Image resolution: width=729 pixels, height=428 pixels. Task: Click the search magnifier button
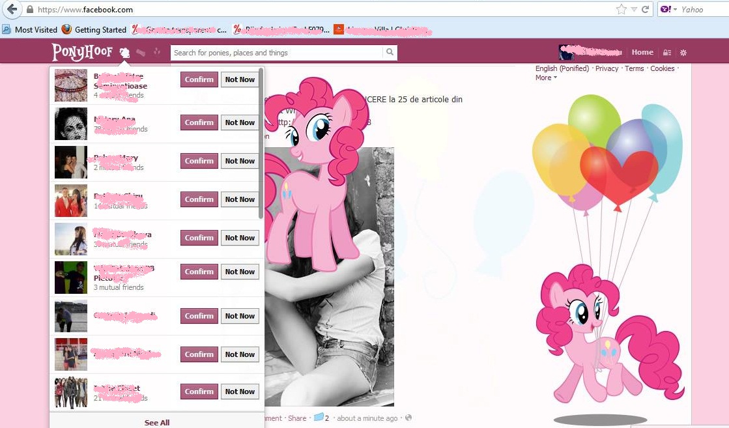point(390,53)
